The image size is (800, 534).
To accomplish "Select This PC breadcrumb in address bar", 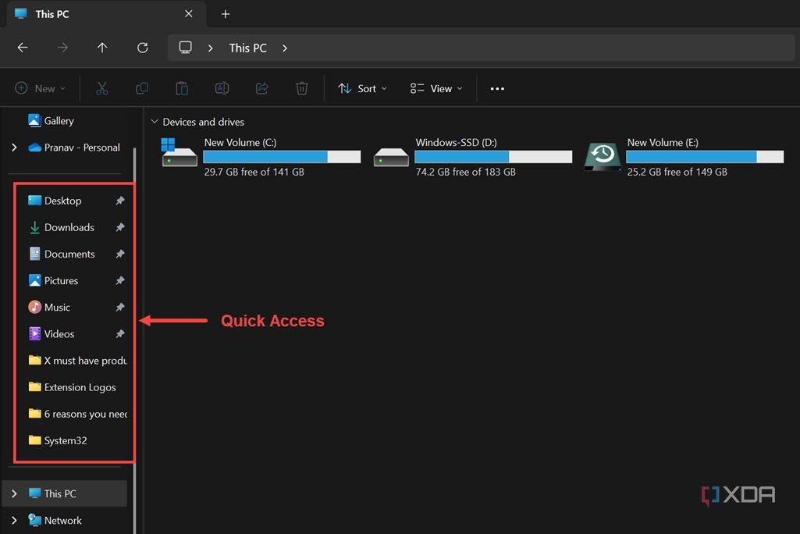I will click(248, 48).
